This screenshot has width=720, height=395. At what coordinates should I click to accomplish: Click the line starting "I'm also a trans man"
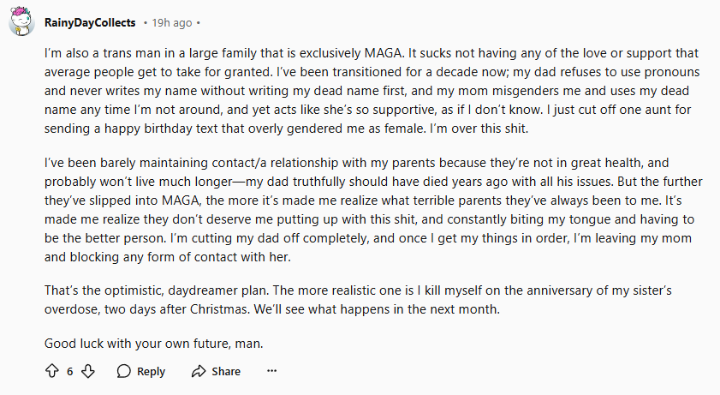click(x=342, y=52)
